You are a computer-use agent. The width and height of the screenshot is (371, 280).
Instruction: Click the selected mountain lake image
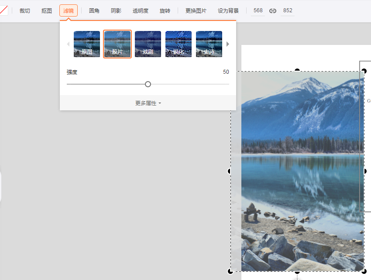(x=297, y=171)
